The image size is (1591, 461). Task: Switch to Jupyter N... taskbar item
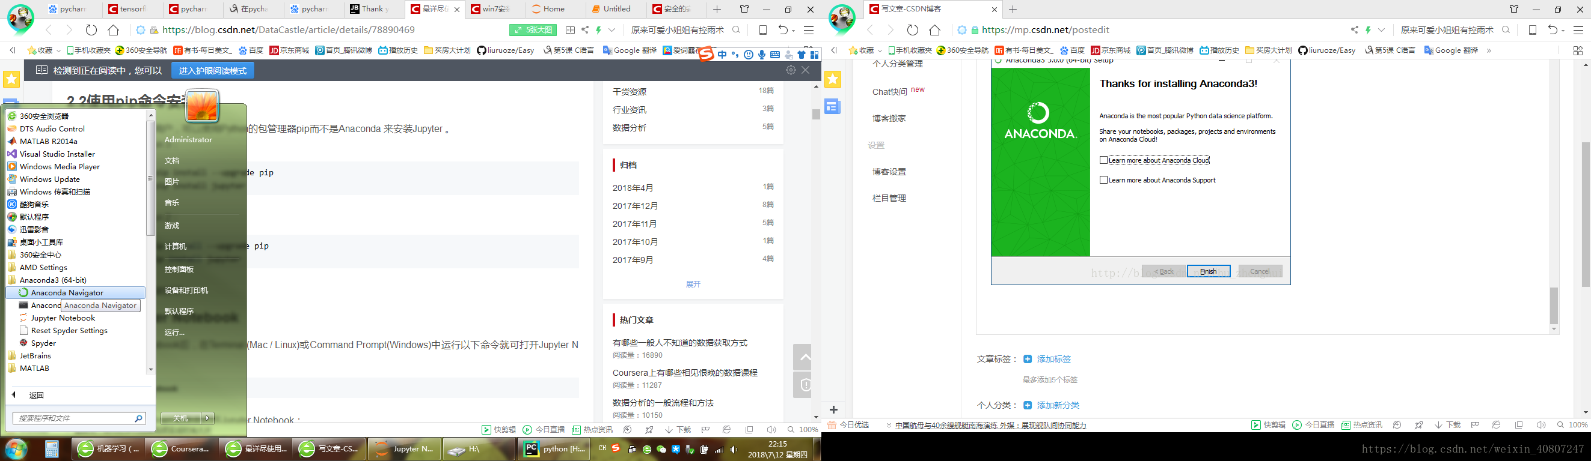tap(405, 448)
